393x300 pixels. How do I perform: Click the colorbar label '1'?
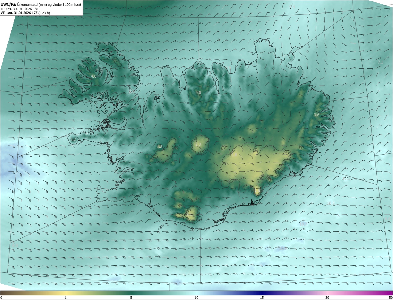[x=66, y=298]
